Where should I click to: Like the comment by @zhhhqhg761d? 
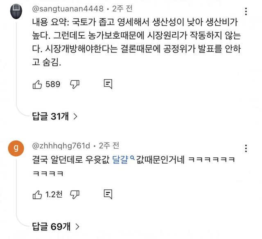pyautogui.click(x=37, y=194)
